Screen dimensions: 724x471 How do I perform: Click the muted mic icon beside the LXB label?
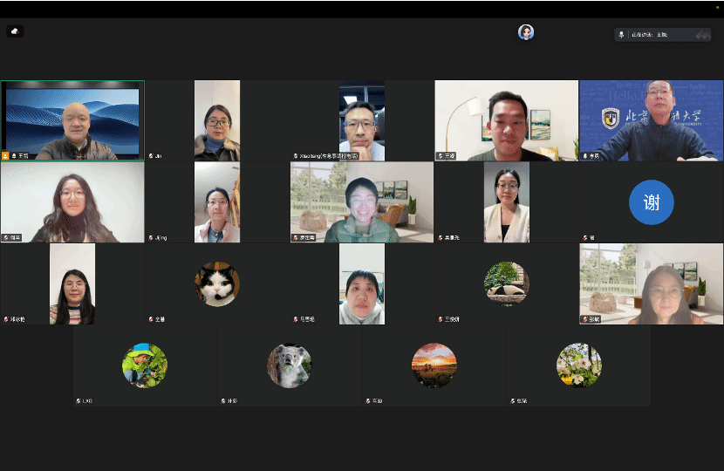point(79,401)
